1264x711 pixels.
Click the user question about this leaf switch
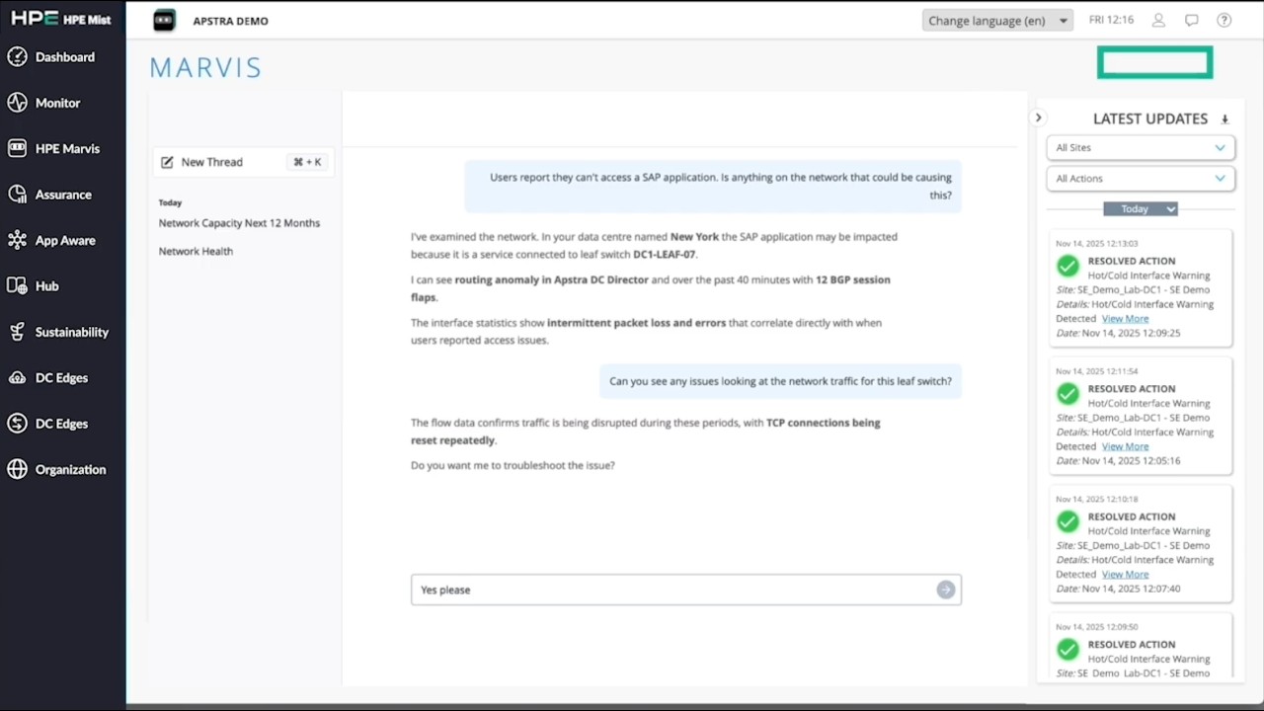coord(780,381)
